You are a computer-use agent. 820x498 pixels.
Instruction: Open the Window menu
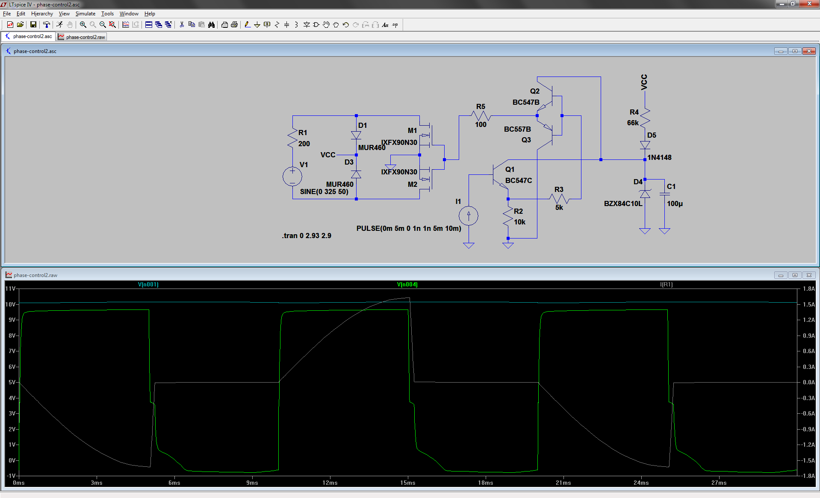coord(129,14)
